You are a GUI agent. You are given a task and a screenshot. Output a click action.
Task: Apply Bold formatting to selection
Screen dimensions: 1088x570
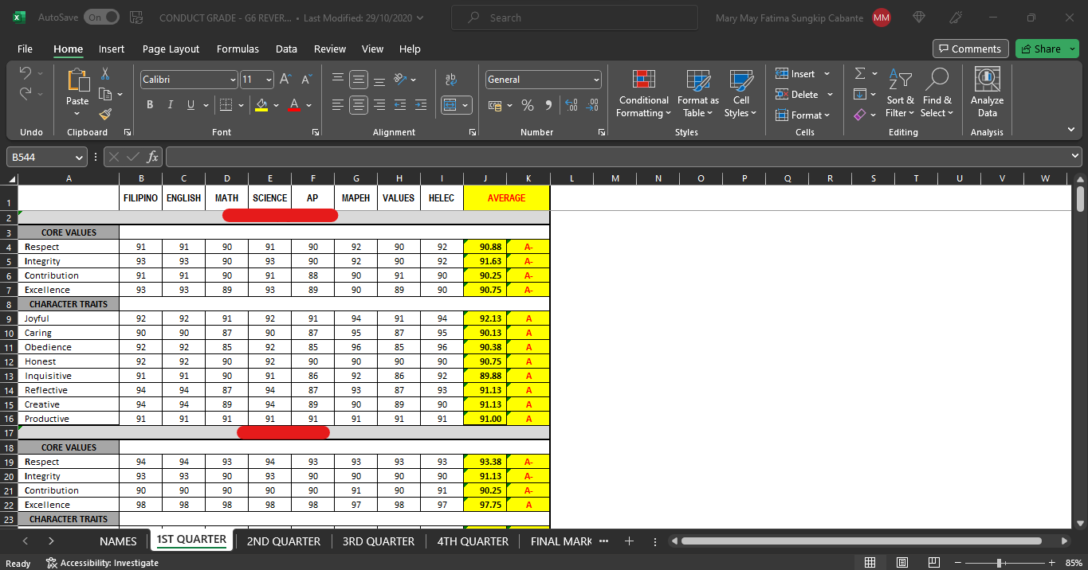point(150,105)
